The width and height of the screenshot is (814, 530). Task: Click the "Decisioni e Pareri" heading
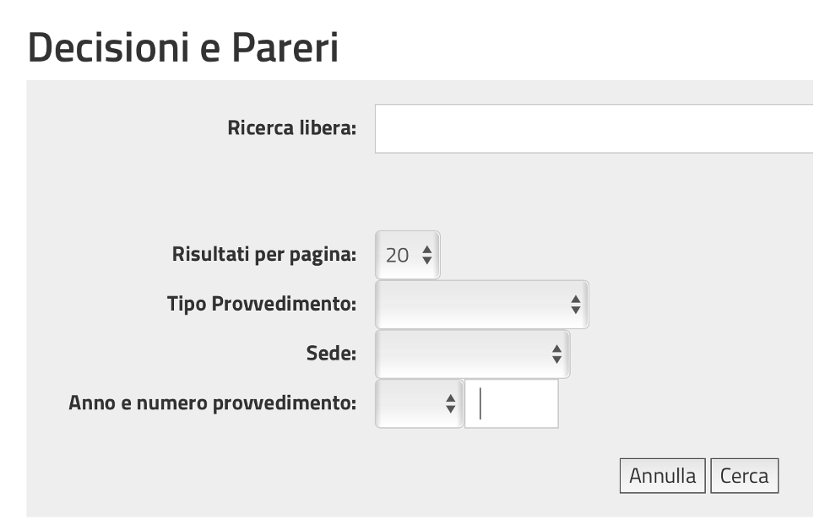(183, 48)
